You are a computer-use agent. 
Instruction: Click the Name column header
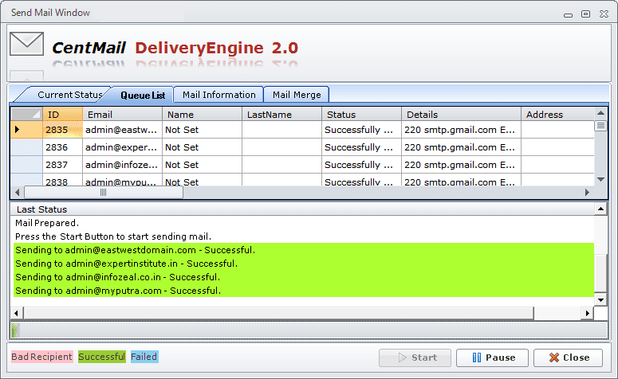tap(202, 115)
